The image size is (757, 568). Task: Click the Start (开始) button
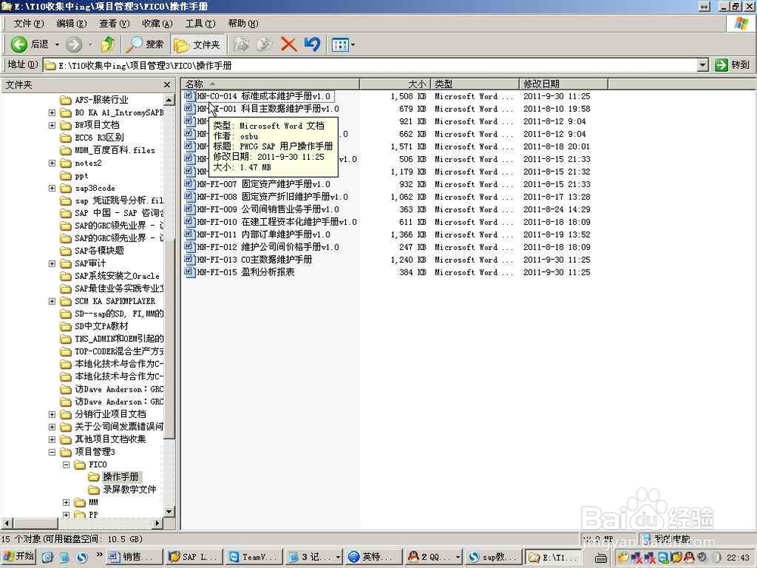pyautogui.click(x=18, y=557)
